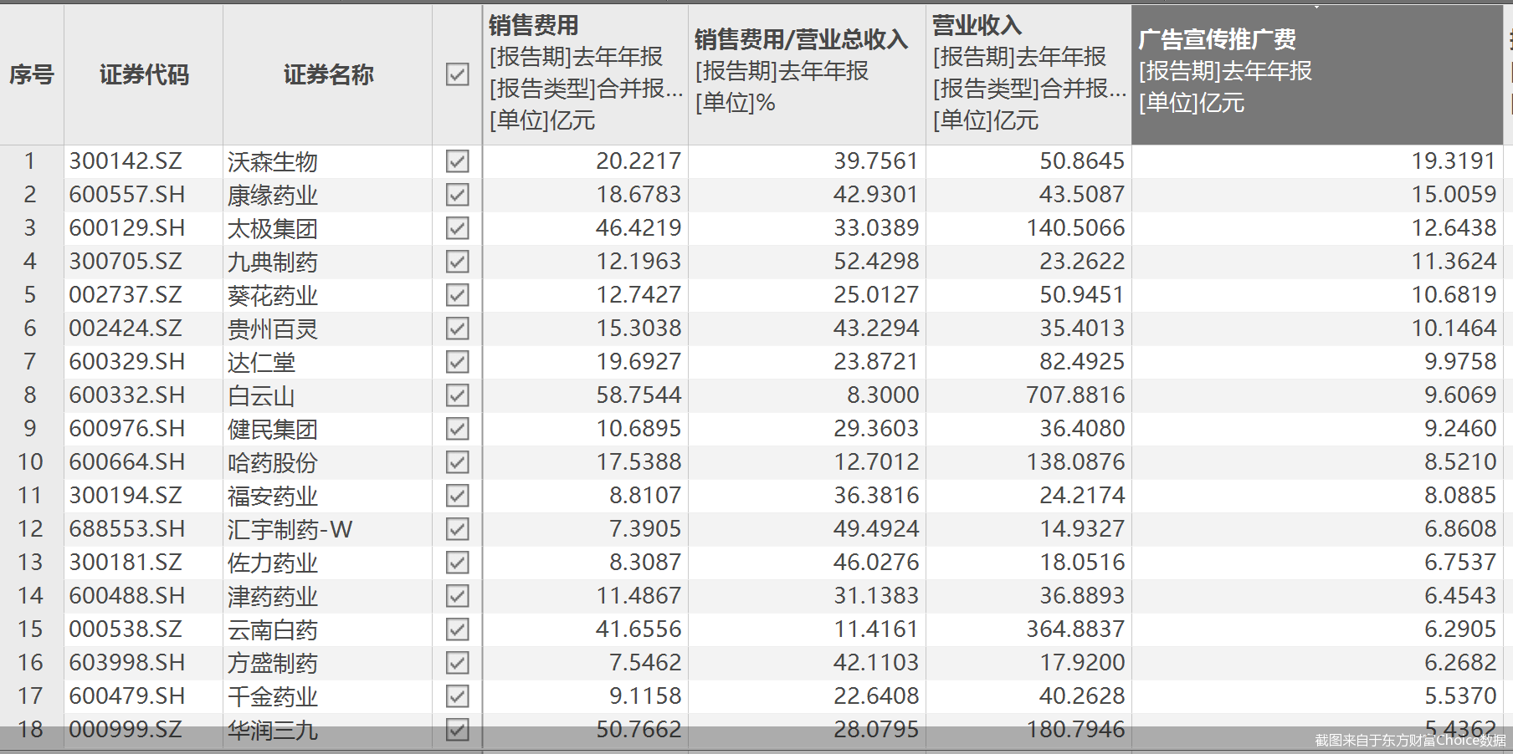Click revenue value 707.8816 cell
Viewport: 1513px width, 754px height.
tap(1074, 395)
